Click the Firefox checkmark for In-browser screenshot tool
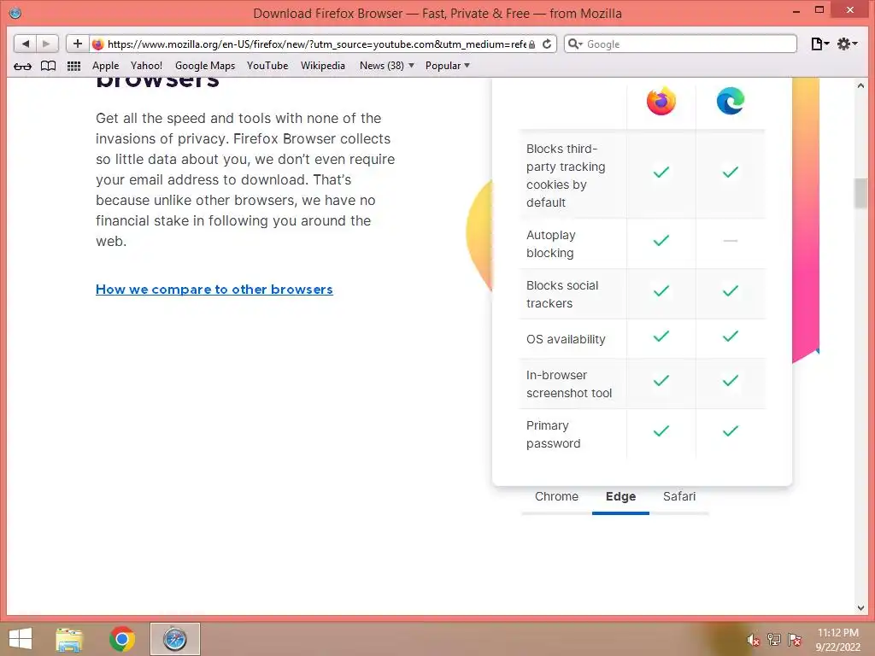875x656 pixels. 661,380
